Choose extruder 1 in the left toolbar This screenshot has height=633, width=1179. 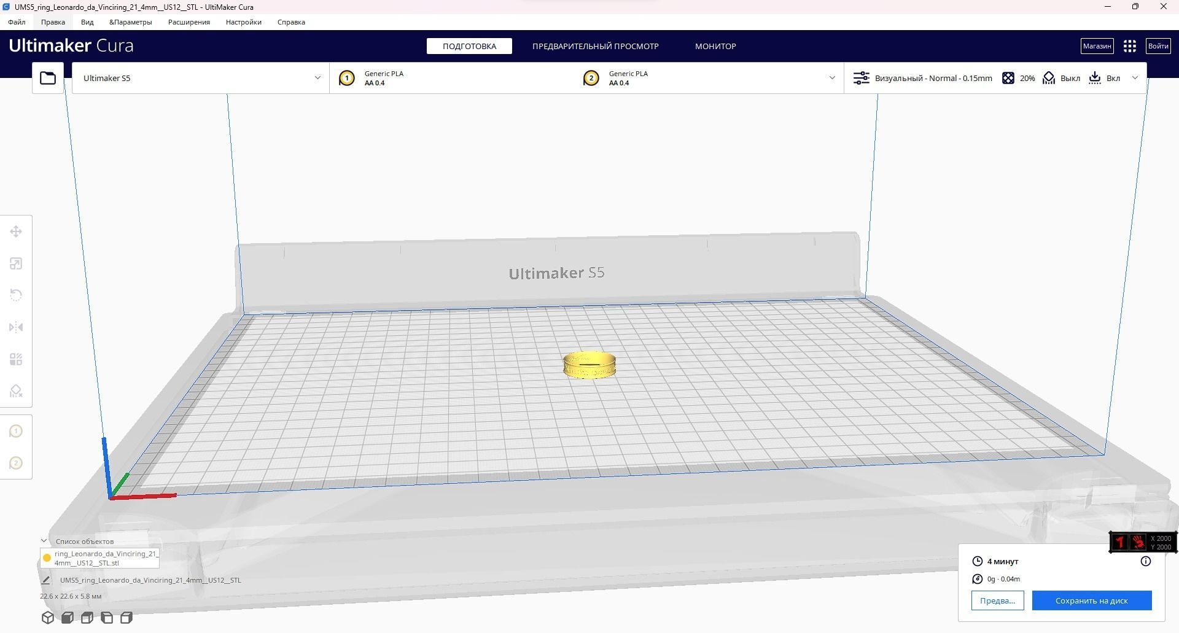coord(16,431)
